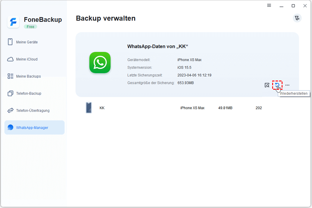Click iPhone XS Max in the KK row
This screenshot has width=312, height=208.
tap(192, 108)
